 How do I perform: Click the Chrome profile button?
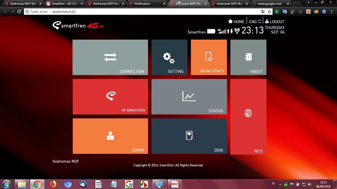[309, 2]
